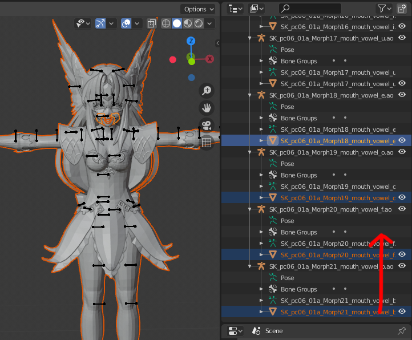Switch to rendered shading
Image resolution: width=412 pixels, height=340 pixels.
pyautogui.click(x=199, y=23)
